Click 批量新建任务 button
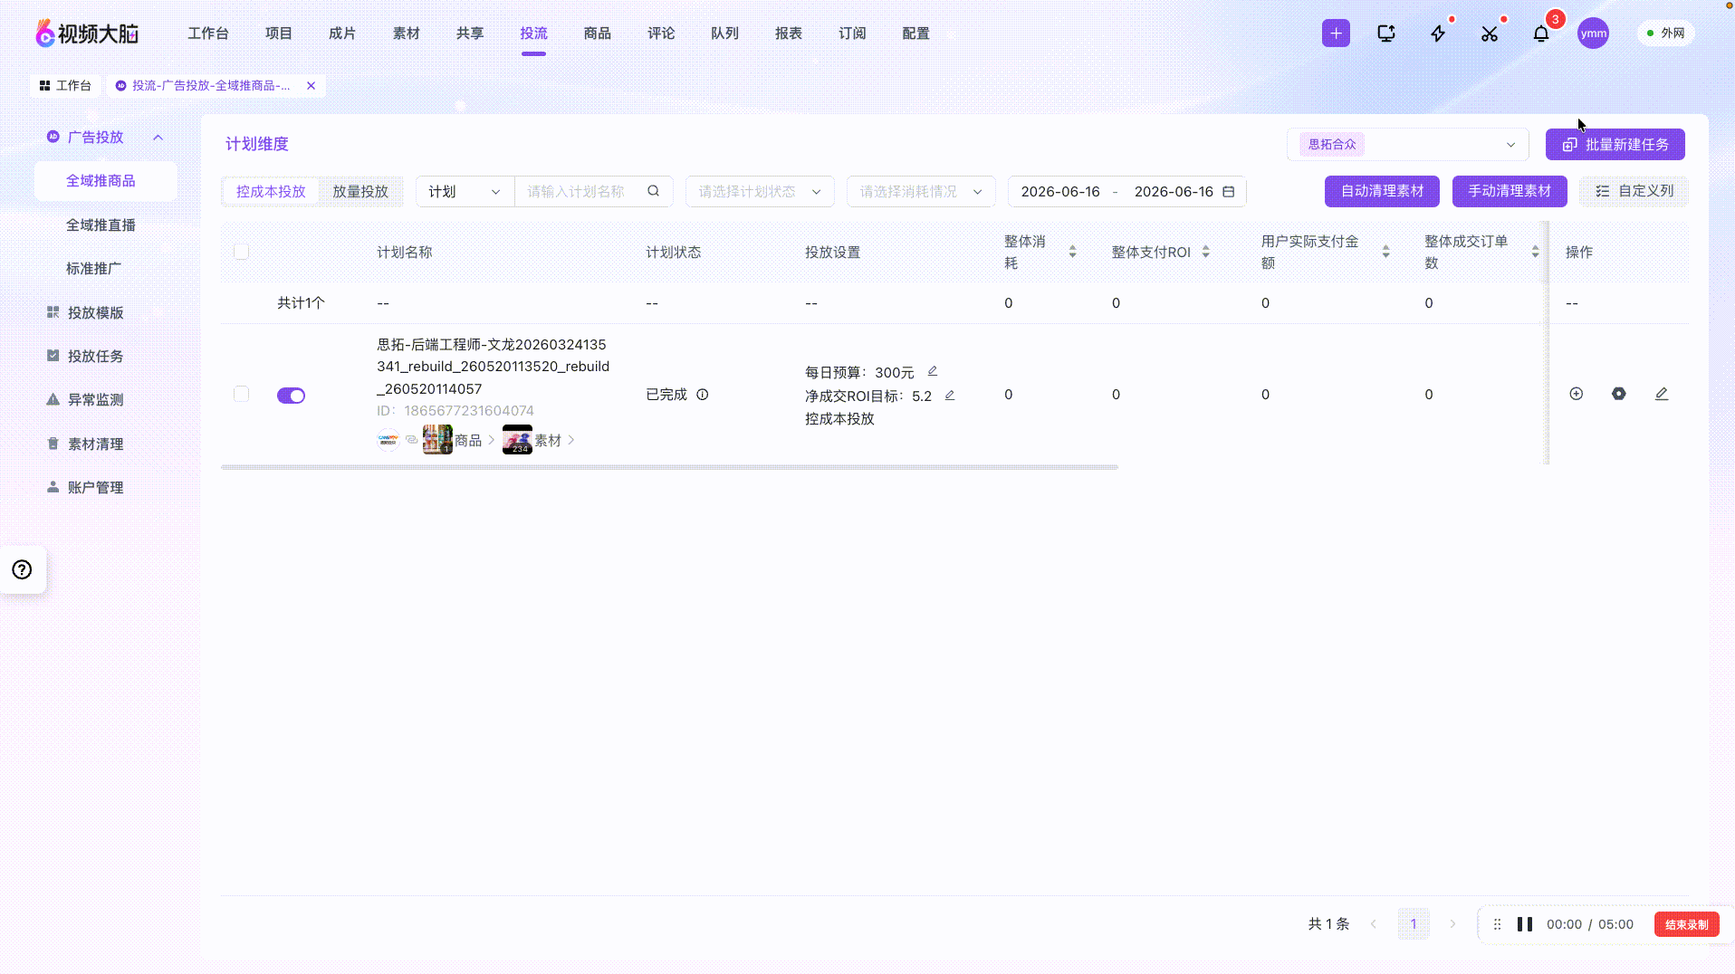Screen dimensions: 1735x974 click(1615, 144)
